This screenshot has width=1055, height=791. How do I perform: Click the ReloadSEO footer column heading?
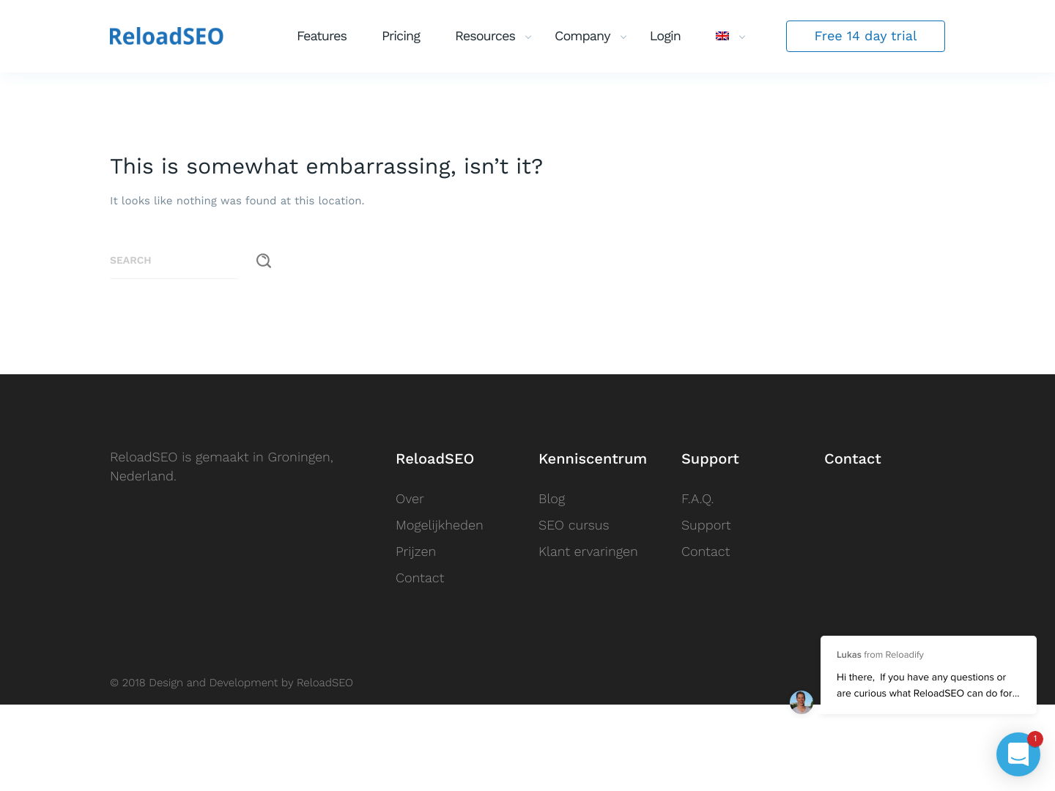tap(434, 458)
